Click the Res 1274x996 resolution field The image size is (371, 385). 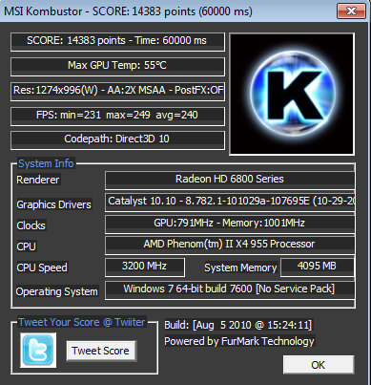(117, 92)
